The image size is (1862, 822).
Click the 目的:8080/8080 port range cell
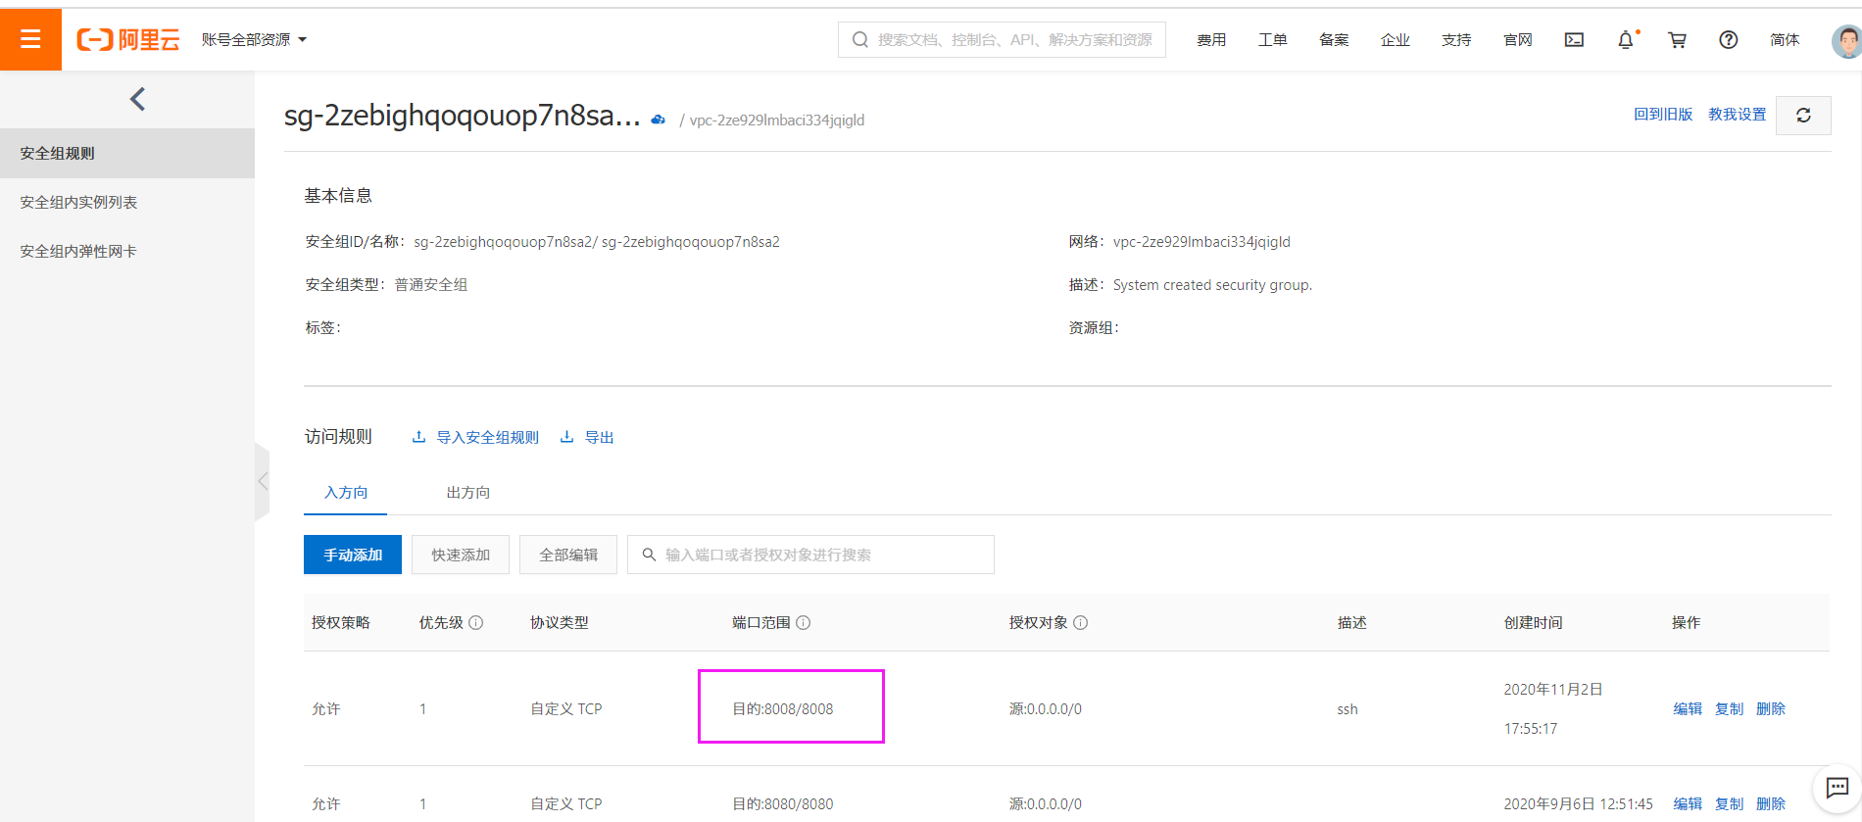[783, 804]
